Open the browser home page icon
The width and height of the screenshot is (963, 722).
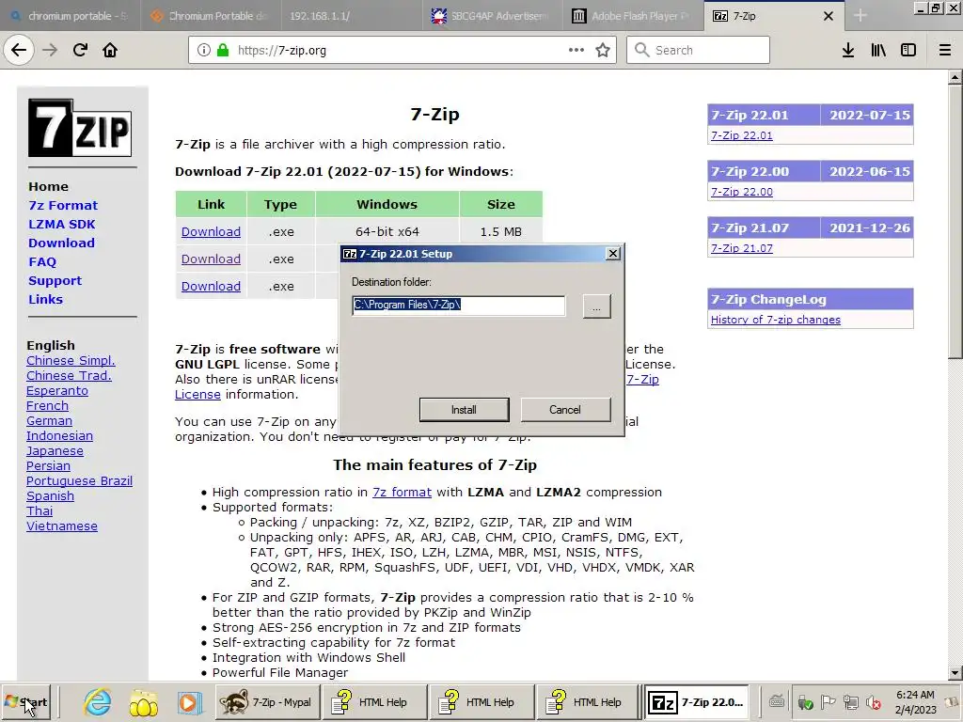click(110, 50)
